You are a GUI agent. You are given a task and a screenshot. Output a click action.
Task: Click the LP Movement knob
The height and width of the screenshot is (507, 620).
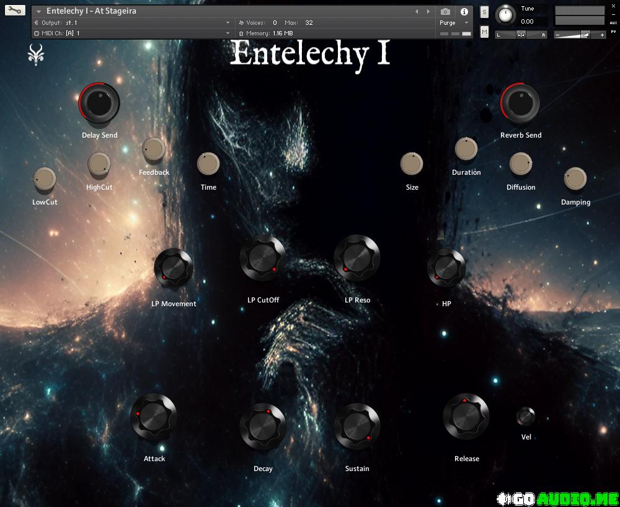click(173, 268)
